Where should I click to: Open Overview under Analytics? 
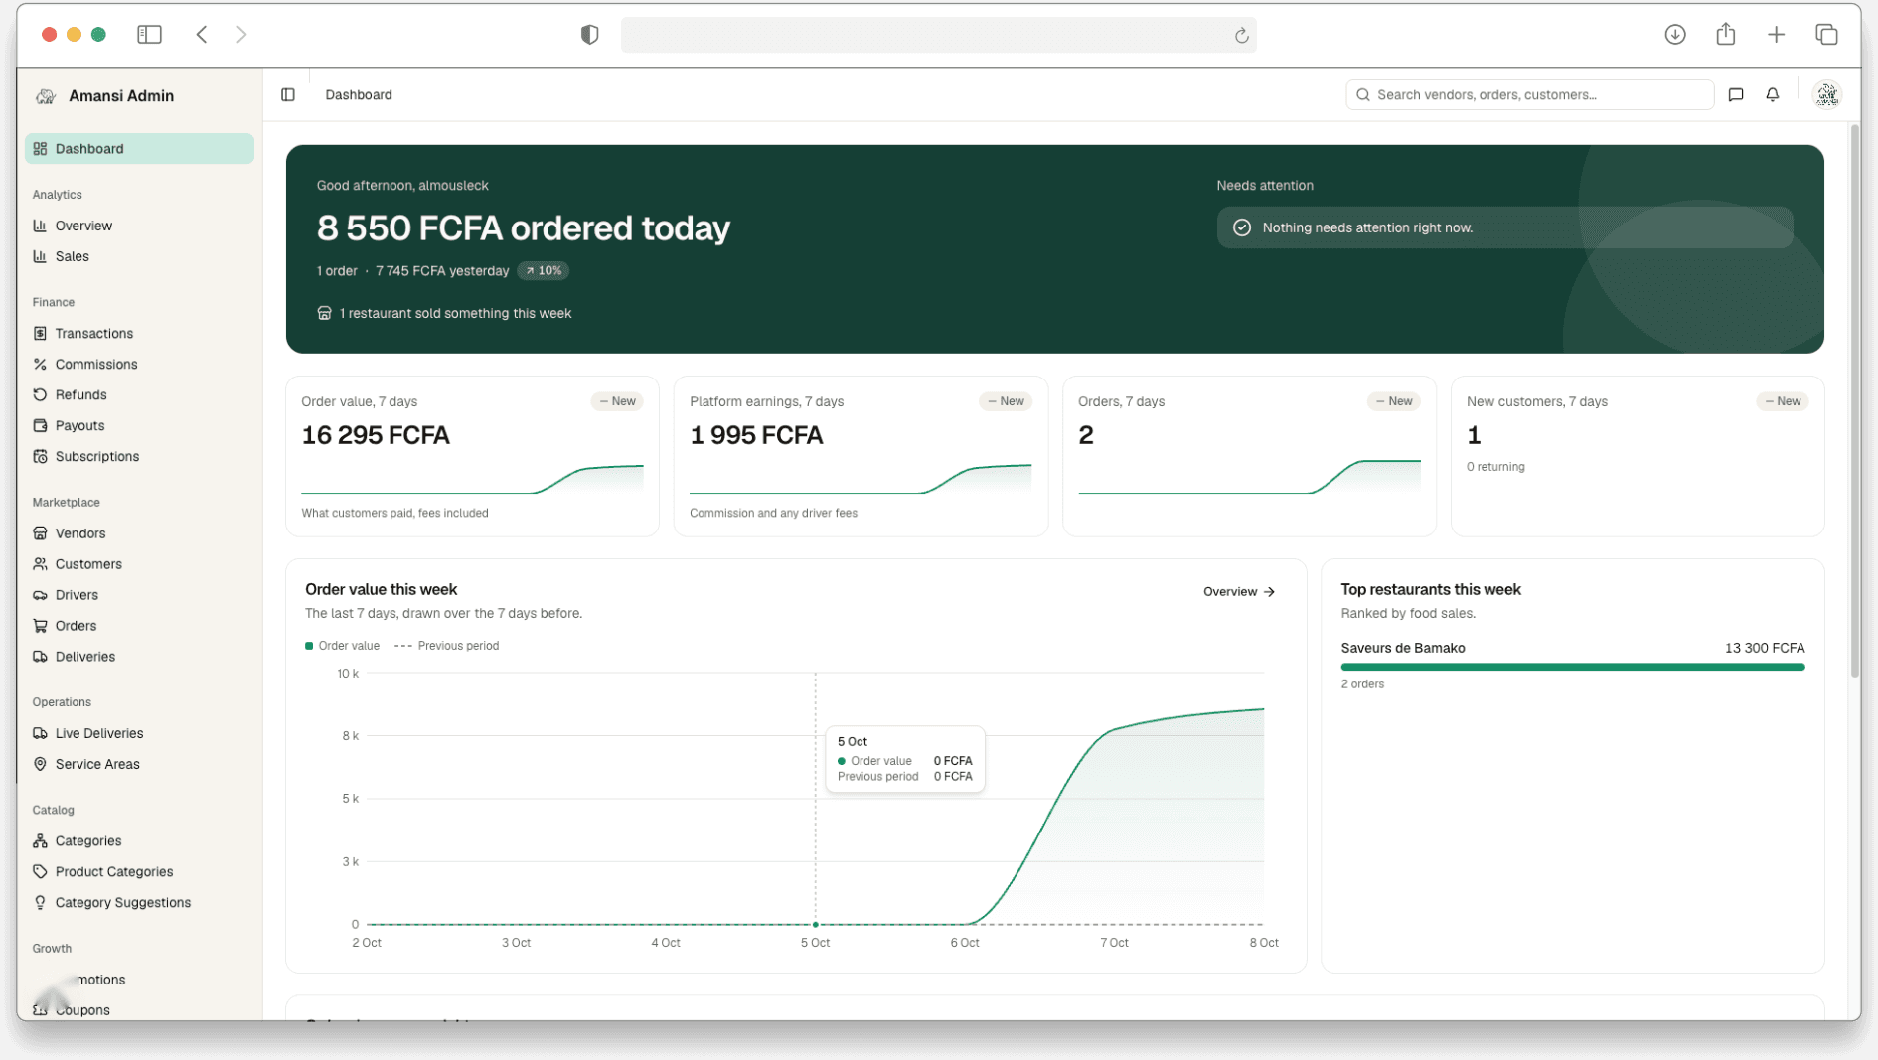click(139, 226)
